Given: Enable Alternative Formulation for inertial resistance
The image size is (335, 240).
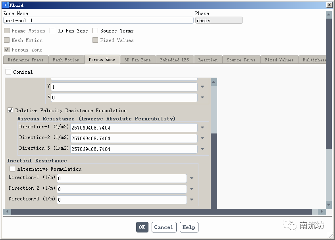Looking at the screenshot, I should coord(12,169).
